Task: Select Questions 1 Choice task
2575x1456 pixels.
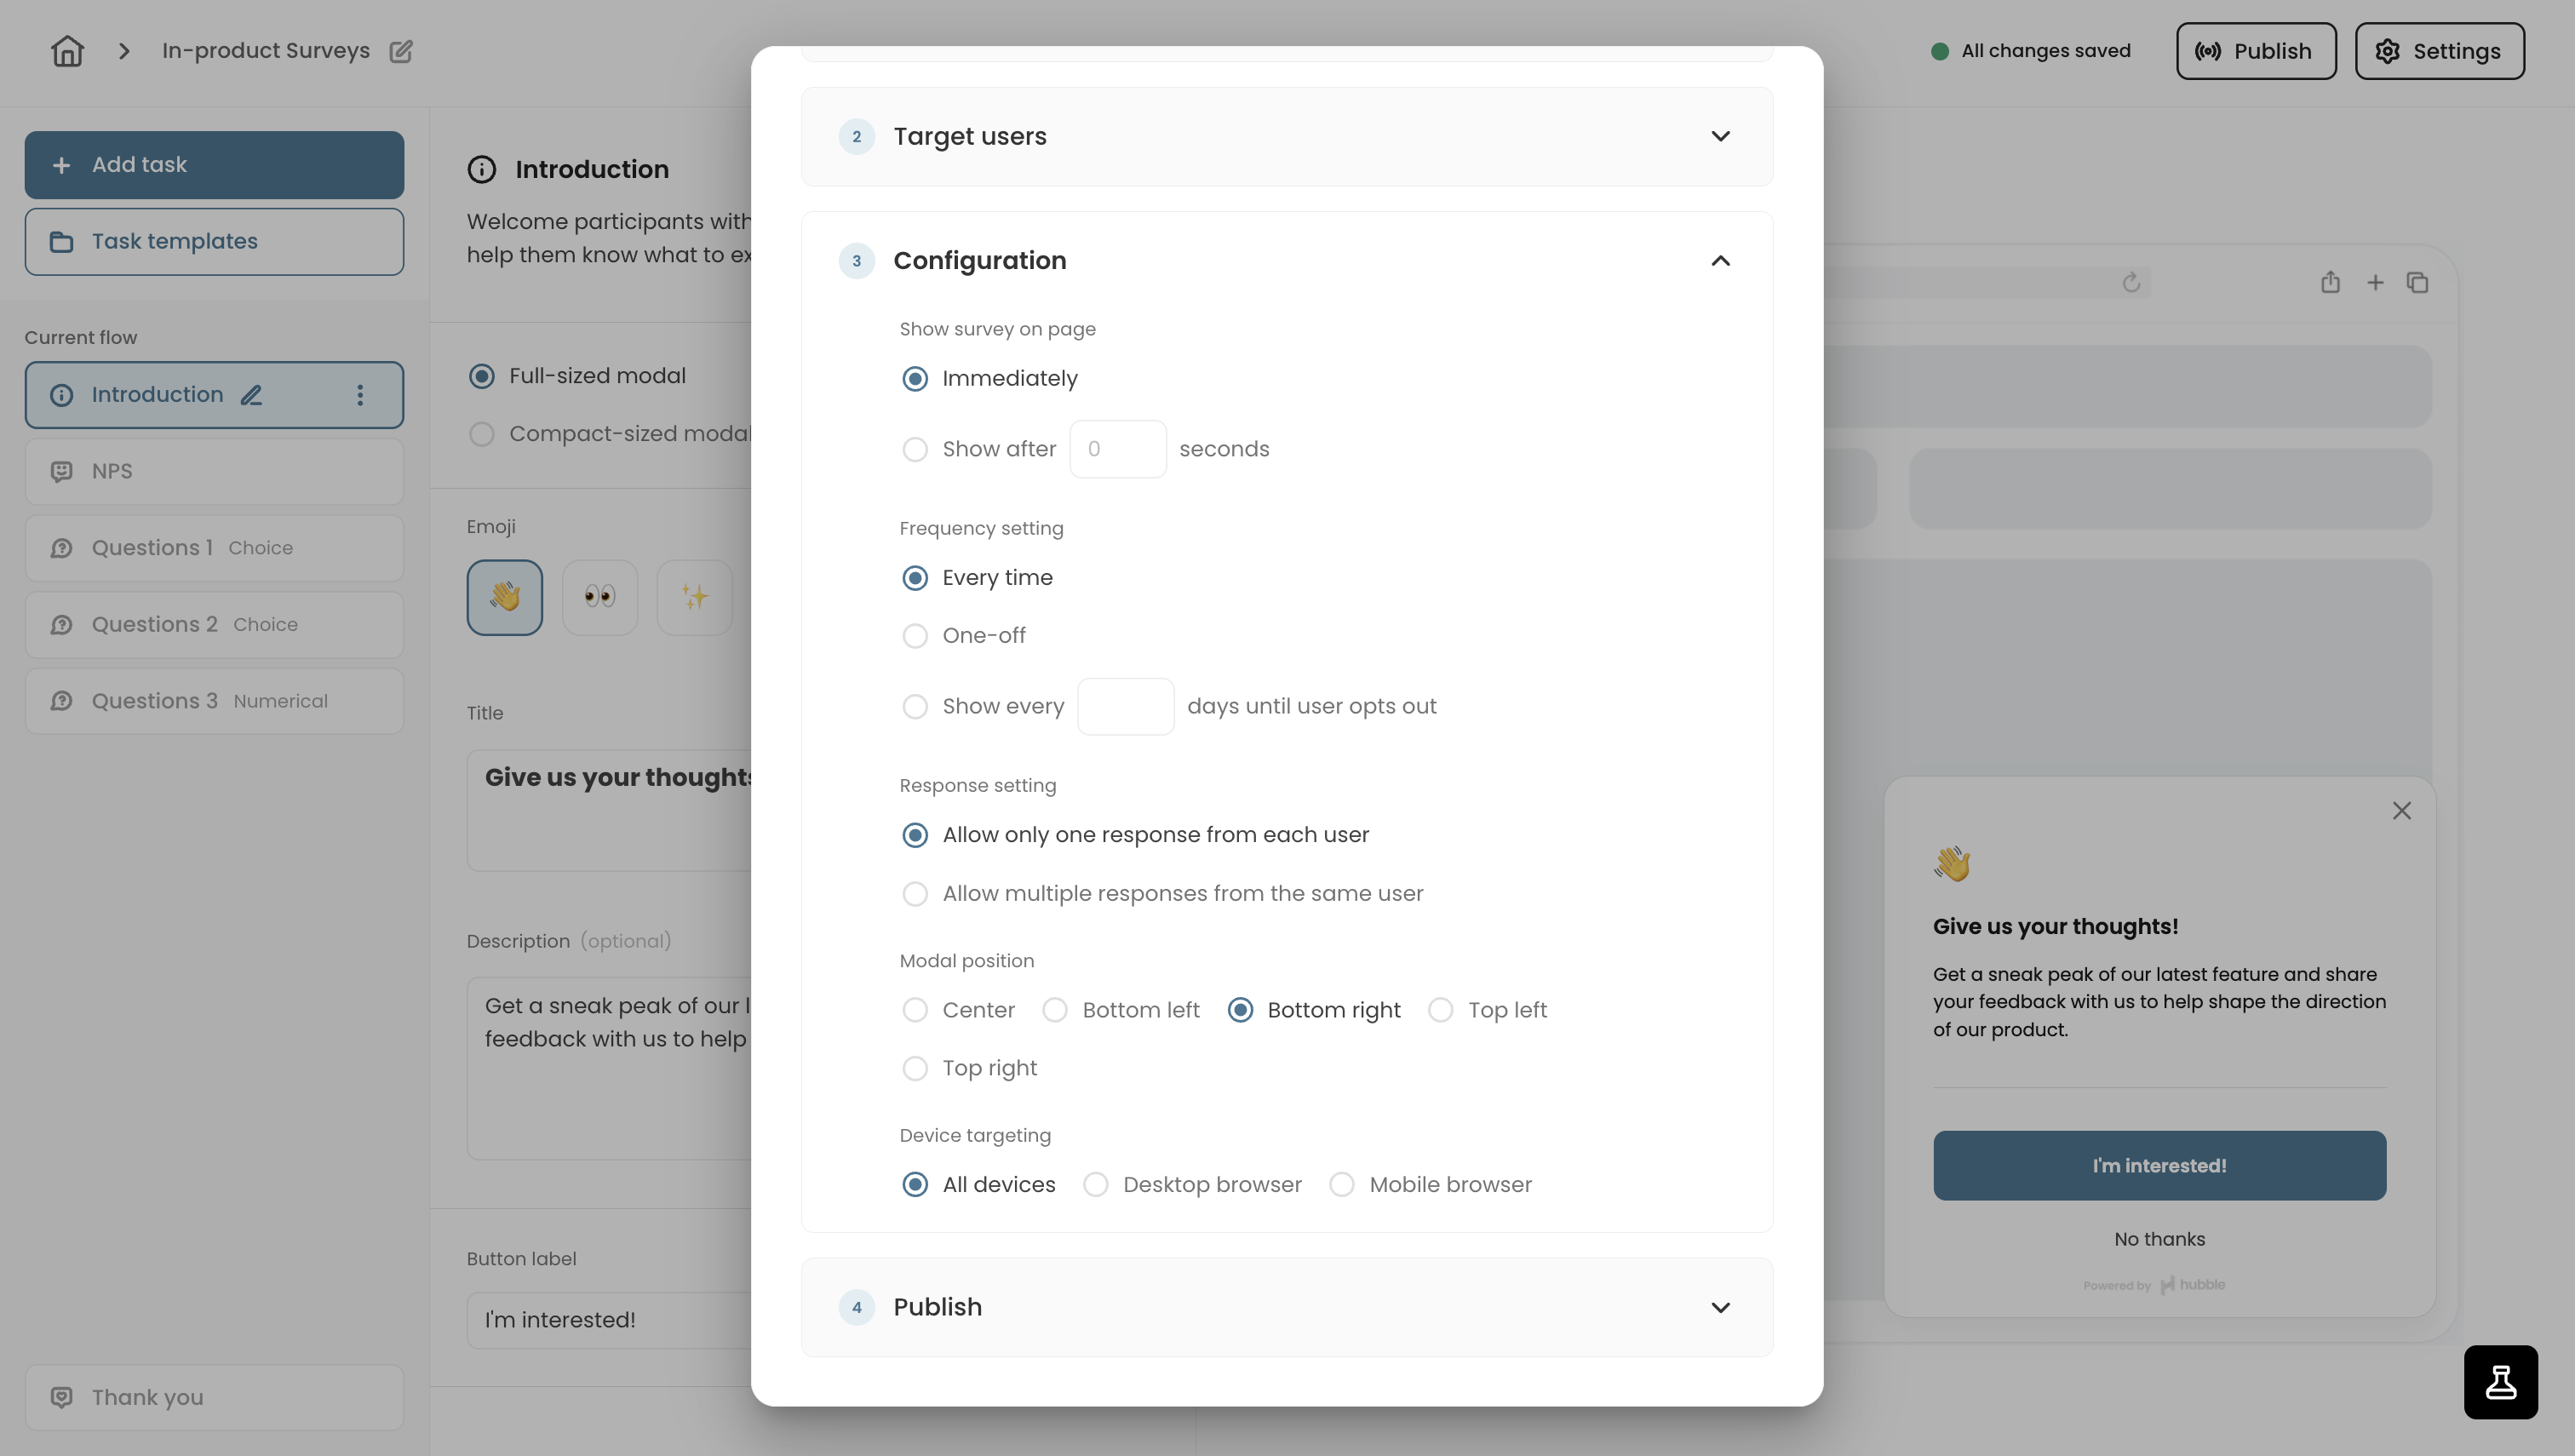Action: pos(214,548)
